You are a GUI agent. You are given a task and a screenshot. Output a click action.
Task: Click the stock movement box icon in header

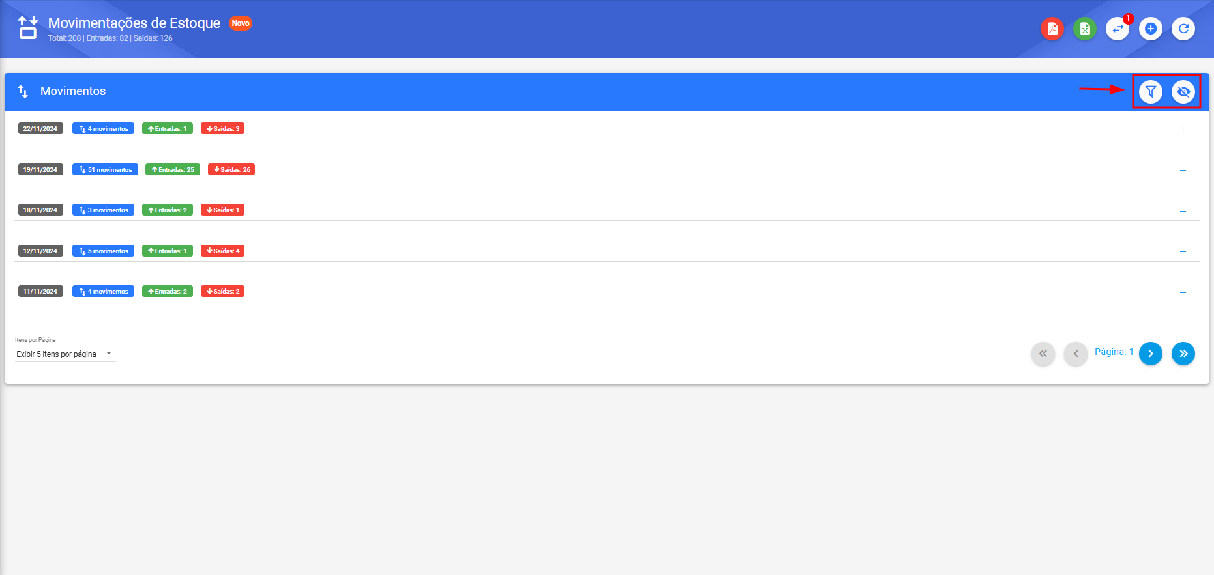(28, 28)
